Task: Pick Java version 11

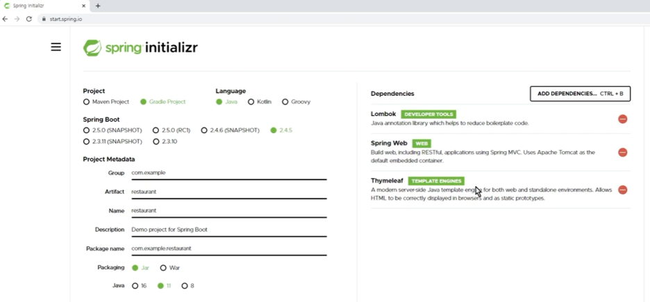Action: tap(164, 286)
